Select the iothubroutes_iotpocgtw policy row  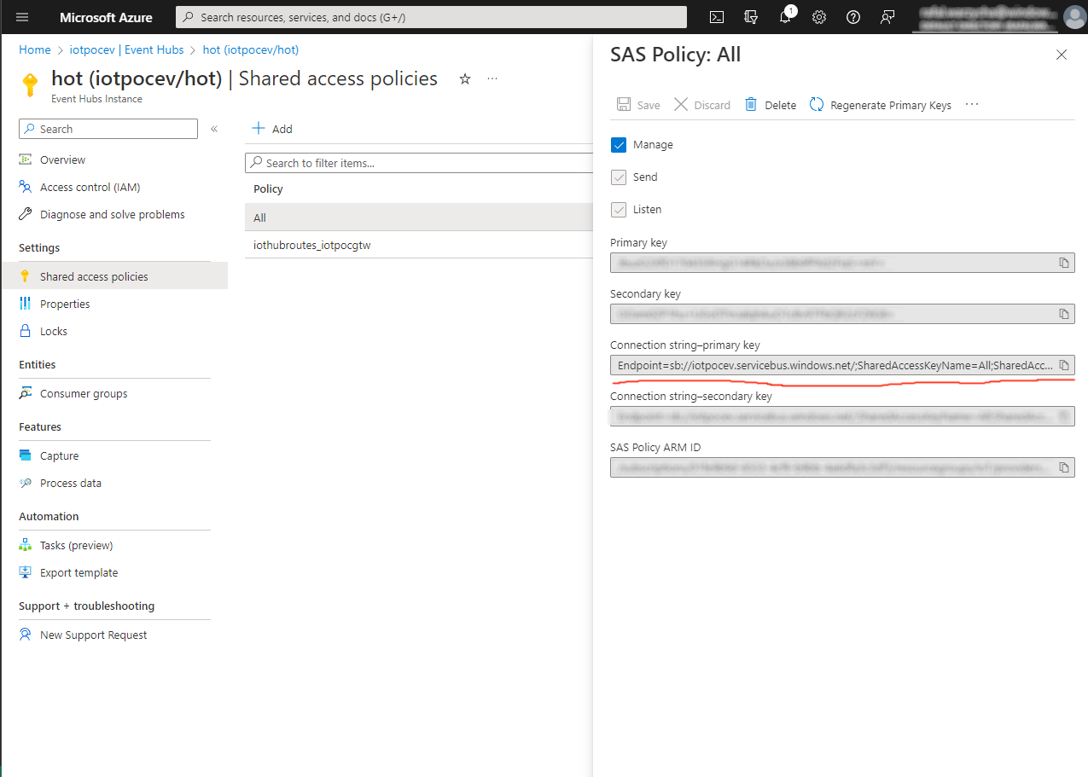click(x=419, y=245)
